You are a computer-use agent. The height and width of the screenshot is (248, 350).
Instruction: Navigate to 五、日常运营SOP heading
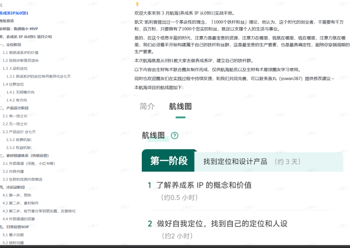[x=14, y=227]
